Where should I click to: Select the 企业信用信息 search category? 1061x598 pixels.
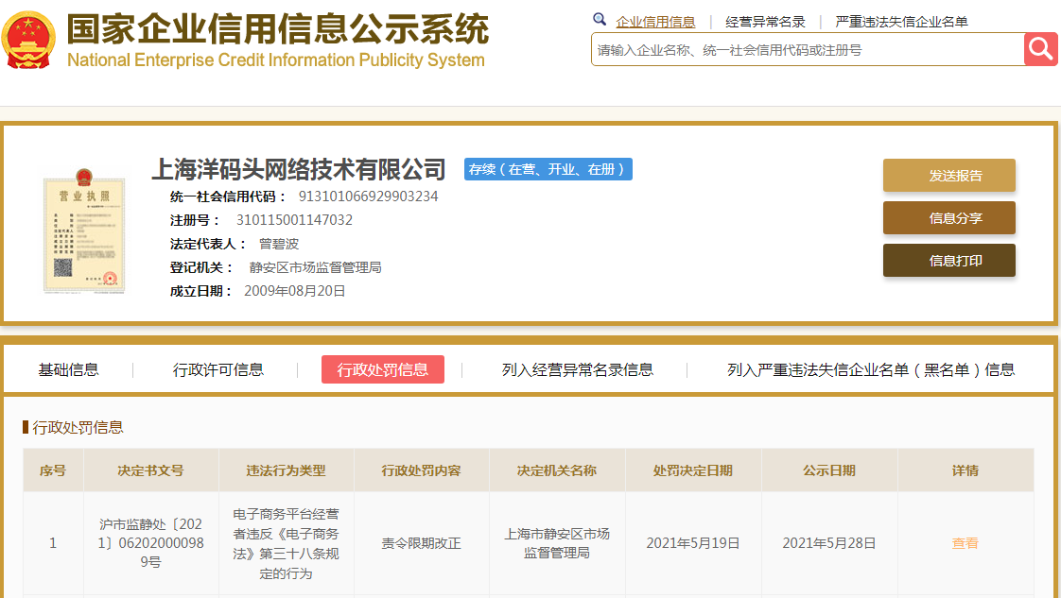pyautogui.click(x=655, y=22)
